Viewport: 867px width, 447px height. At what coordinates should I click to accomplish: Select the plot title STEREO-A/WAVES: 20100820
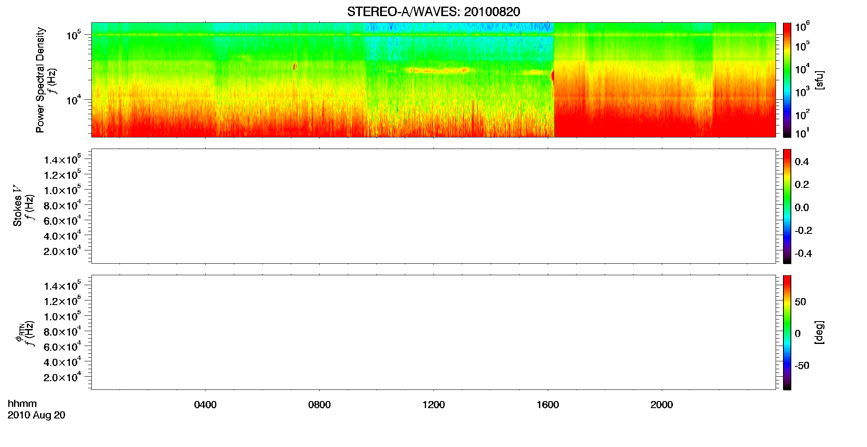point(433,12)
